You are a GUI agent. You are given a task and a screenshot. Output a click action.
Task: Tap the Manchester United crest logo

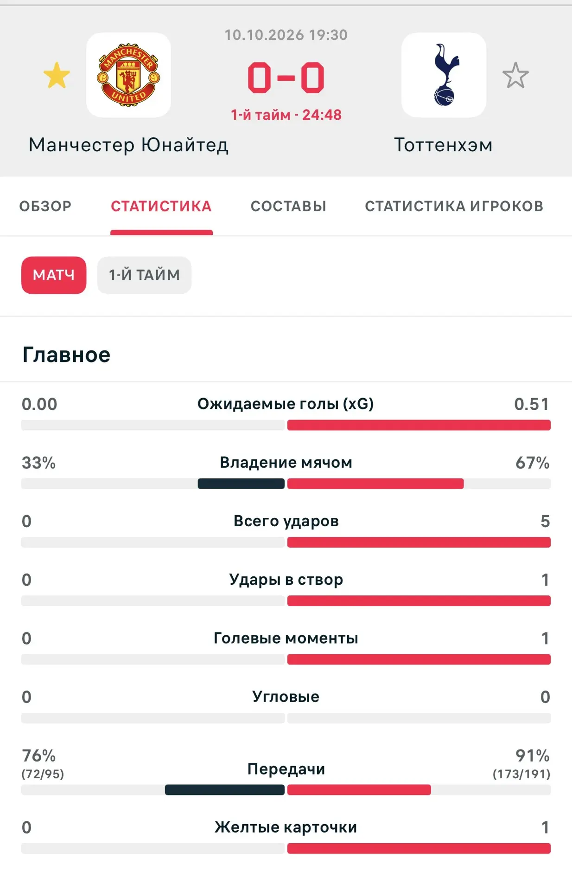[x=128, y=75]
